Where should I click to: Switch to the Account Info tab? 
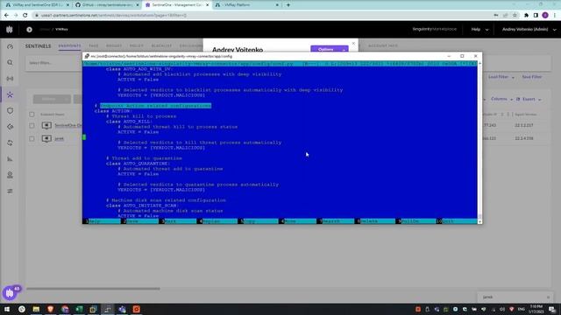pyautogui.click(x=383, y=46)
